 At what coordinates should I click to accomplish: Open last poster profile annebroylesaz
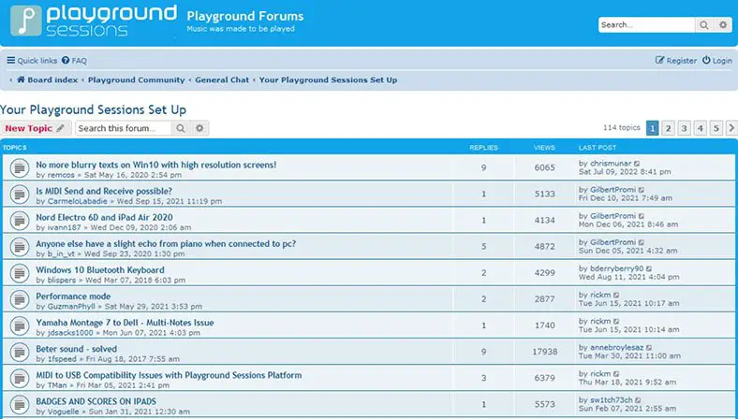tap(616, 348)
